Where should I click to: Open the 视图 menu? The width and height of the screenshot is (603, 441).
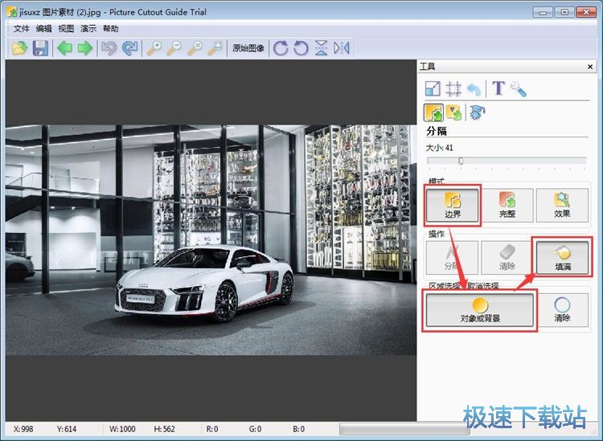point(66,28)
